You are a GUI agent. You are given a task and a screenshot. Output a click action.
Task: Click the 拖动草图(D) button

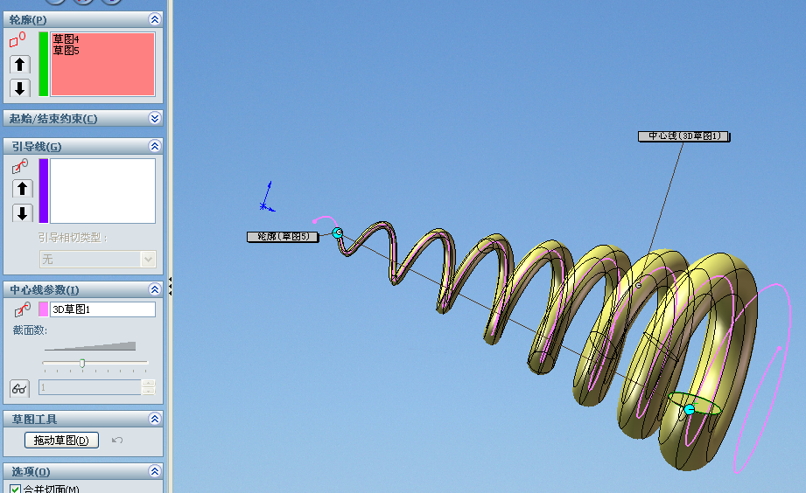click(x=61, y=440)
